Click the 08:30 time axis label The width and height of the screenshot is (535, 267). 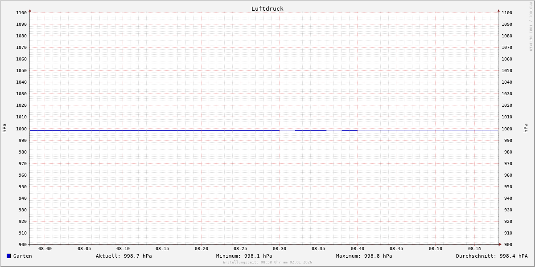click(x=280, y=248)
